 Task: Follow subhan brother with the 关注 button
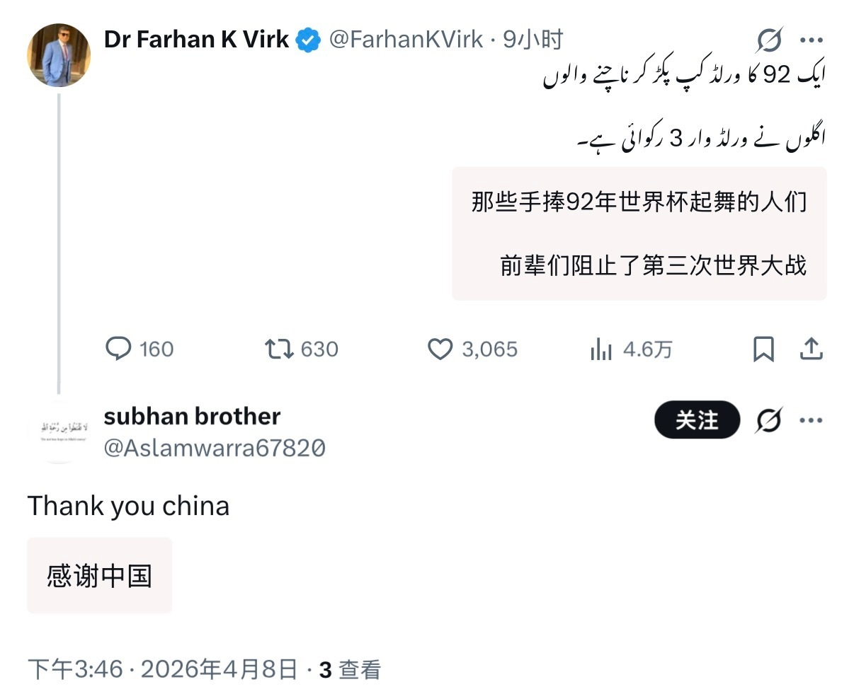point(697,420)
